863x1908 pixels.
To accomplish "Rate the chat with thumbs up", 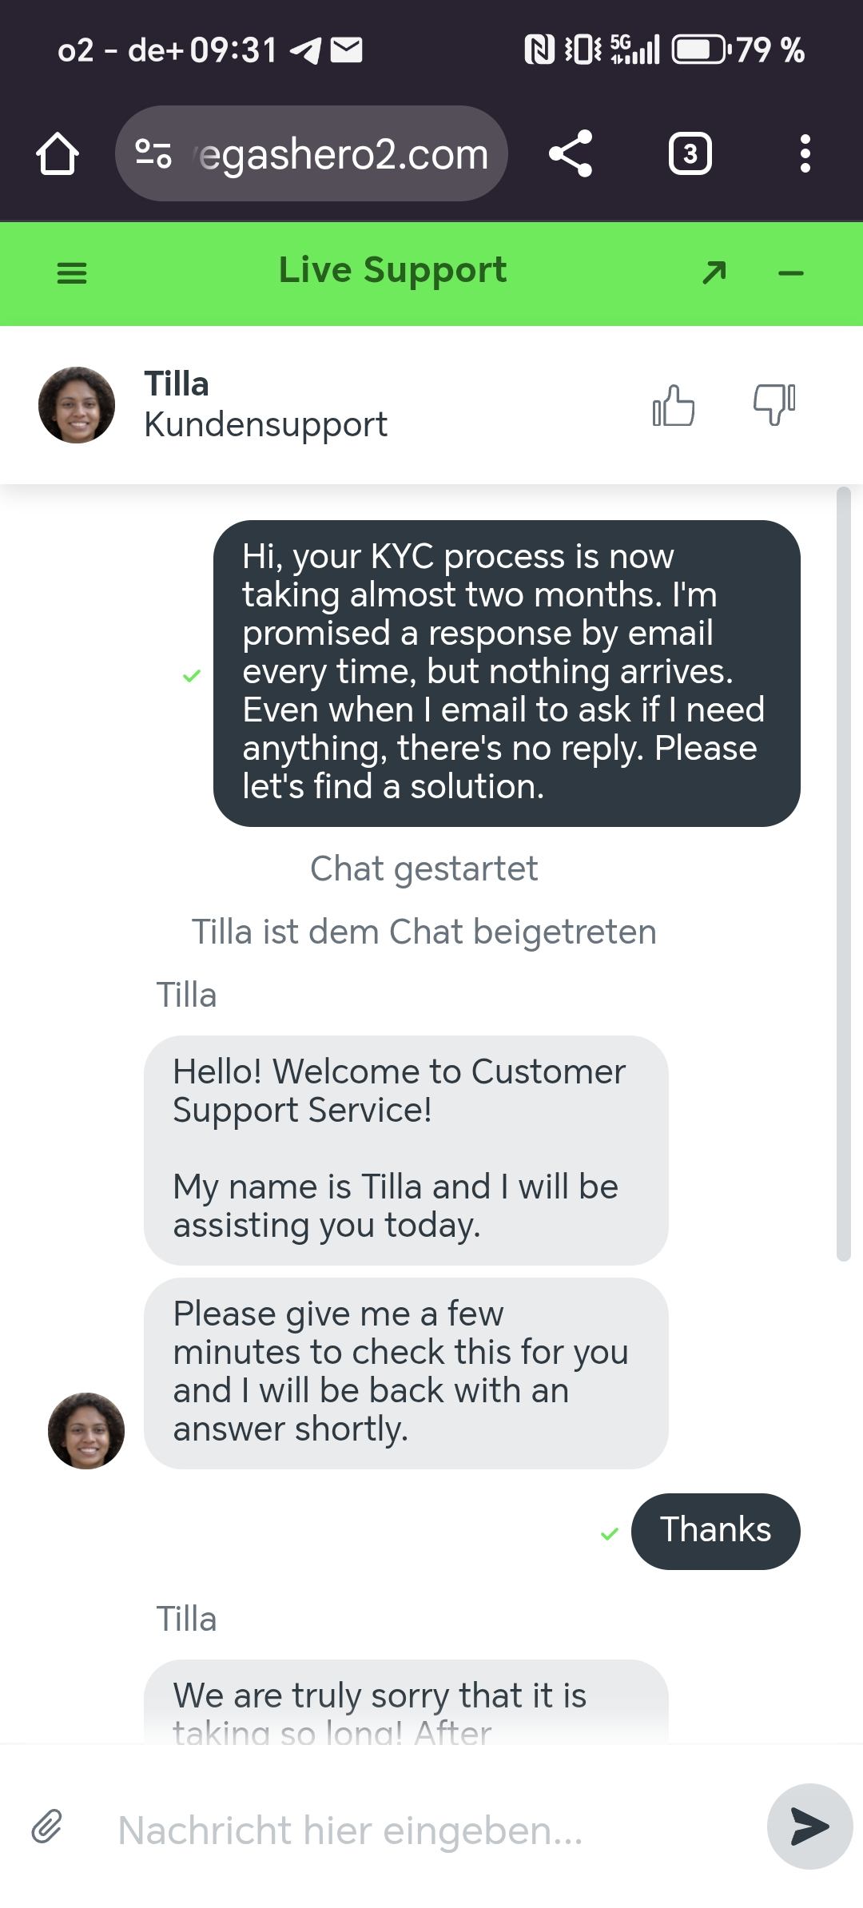I will (674, 405).
